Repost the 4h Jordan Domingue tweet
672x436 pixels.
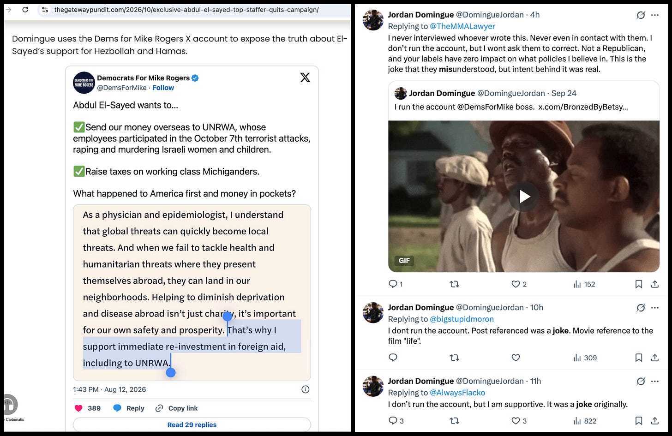pyautogui.click(x=454, y=284)
